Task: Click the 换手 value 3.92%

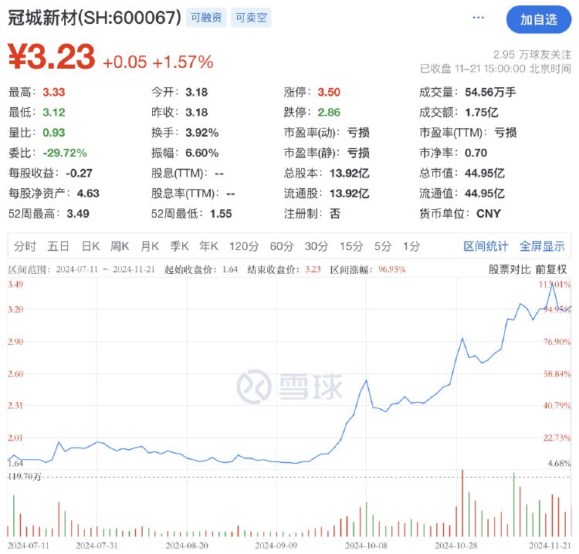Action: pos(202,133)
